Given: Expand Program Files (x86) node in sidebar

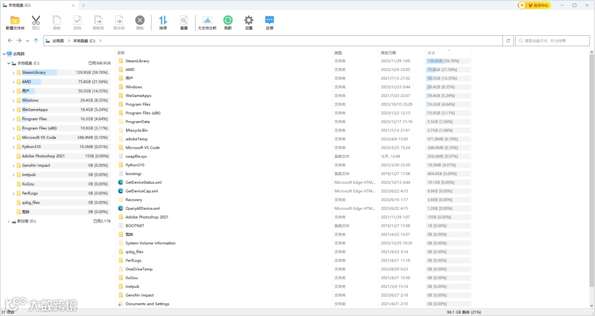Looking at the screenshot, I should pos(13,128).
